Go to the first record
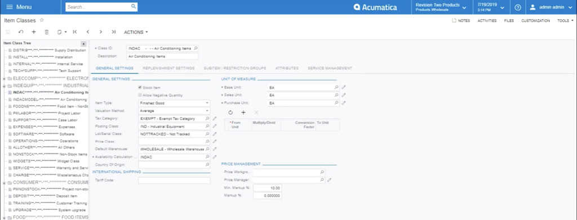This screenshot has width=577, height=220. coord(75,32)
